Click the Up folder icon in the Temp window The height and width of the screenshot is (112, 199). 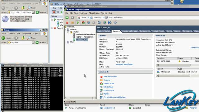23,38
